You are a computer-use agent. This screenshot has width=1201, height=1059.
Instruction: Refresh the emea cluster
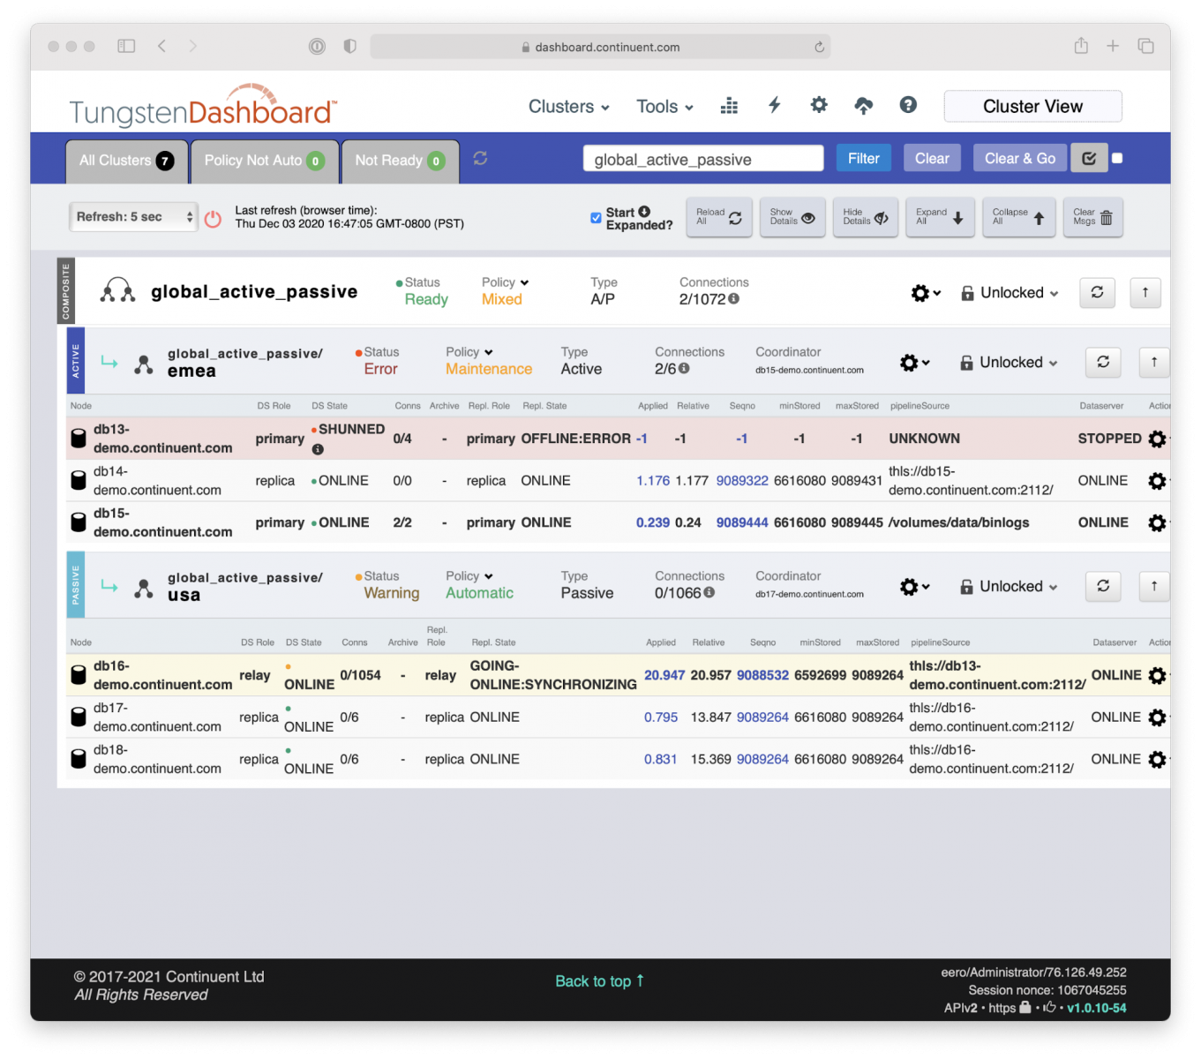click(x=1103, y=362)
